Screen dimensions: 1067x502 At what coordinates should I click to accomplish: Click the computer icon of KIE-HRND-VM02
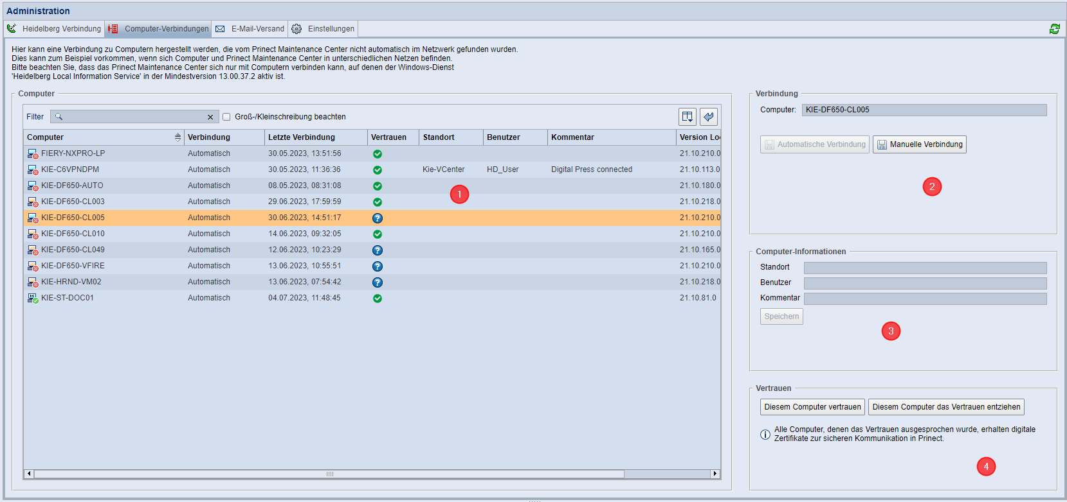(x=33, y=282)
